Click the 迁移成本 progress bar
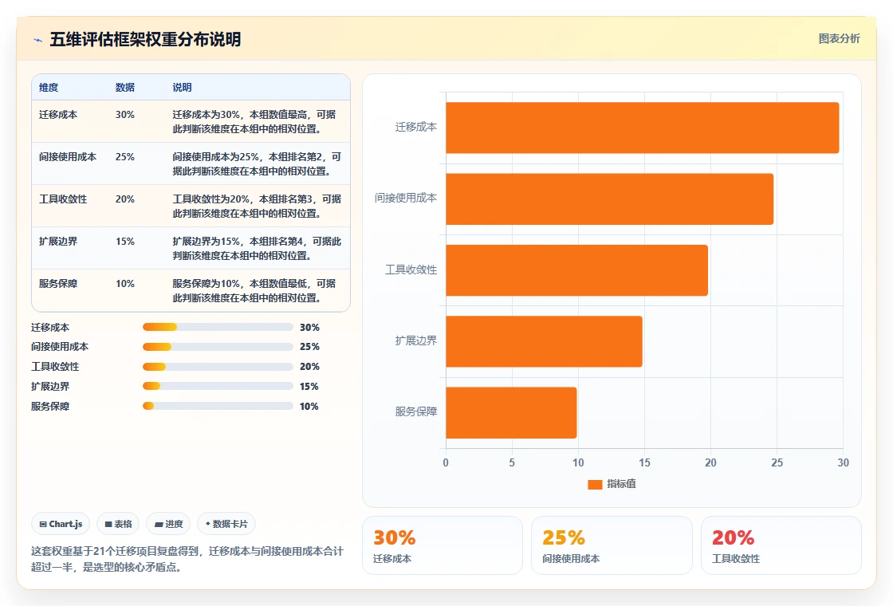 click(x=218, y=327)
